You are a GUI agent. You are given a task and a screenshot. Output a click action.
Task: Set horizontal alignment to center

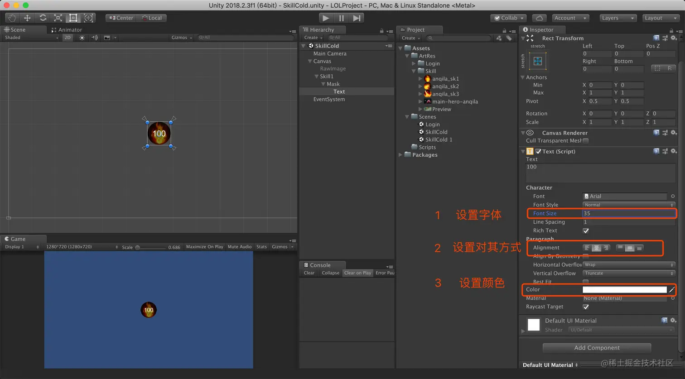coord(597,248)
